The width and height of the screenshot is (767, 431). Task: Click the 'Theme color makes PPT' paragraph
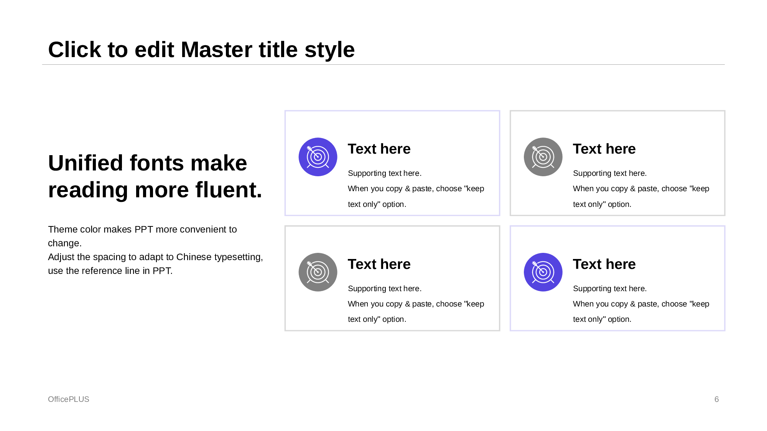(155, 250)
